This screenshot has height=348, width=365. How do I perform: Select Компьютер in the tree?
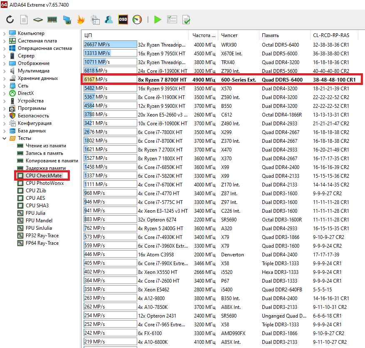tap(31, 33)
